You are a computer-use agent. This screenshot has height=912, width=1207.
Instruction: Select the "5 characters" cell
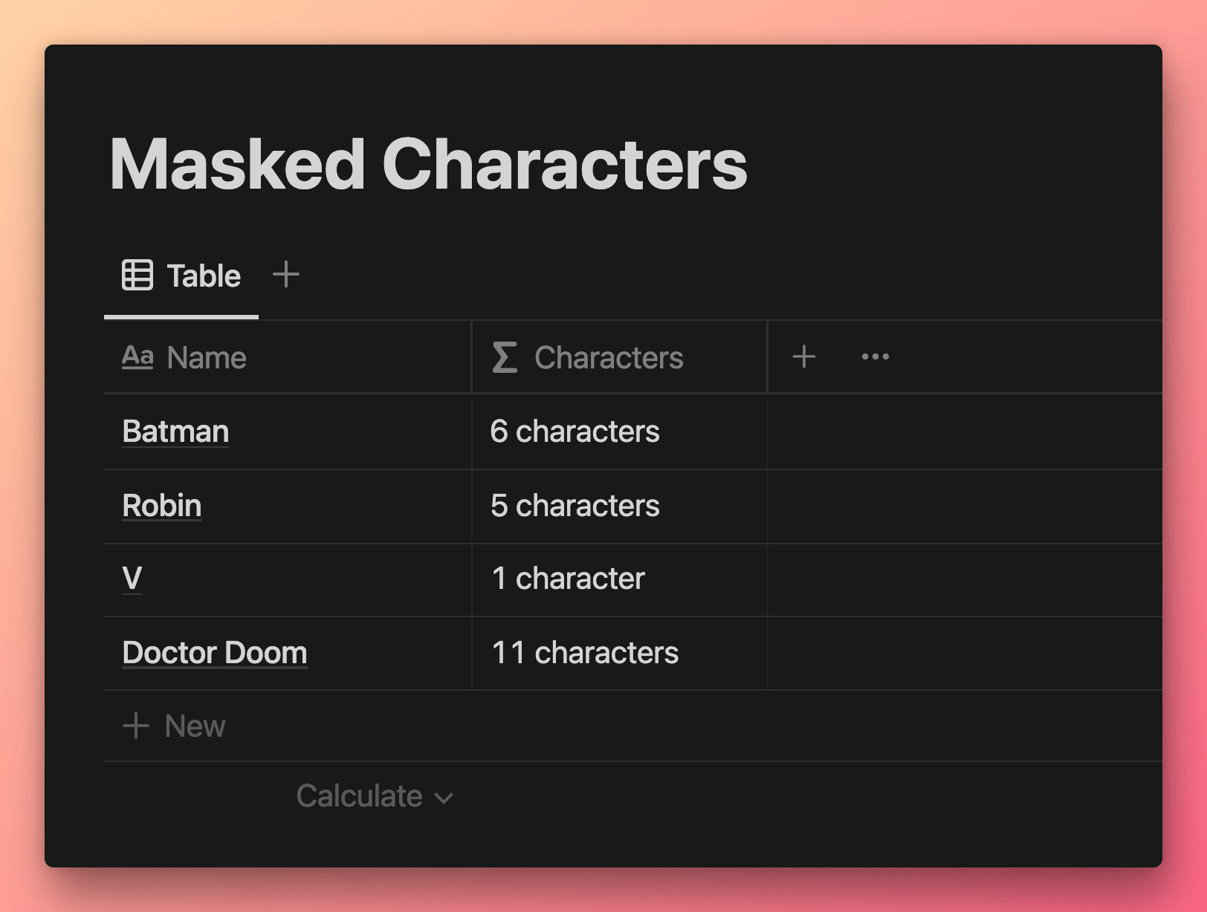click(619, 506)
